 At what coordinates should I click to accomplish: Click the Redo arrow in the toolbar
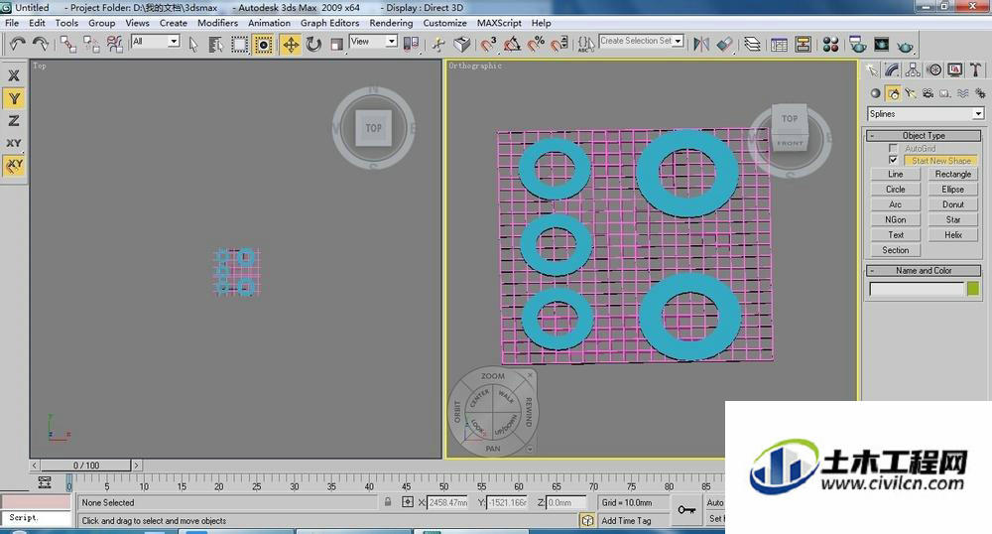(41, 44)
